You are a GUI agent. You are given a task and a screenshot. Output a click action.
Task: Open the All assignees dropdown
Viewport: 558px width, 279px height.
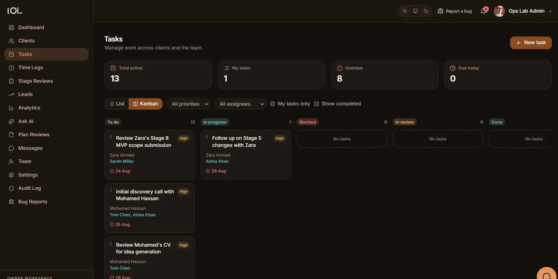tap(240, 104)
